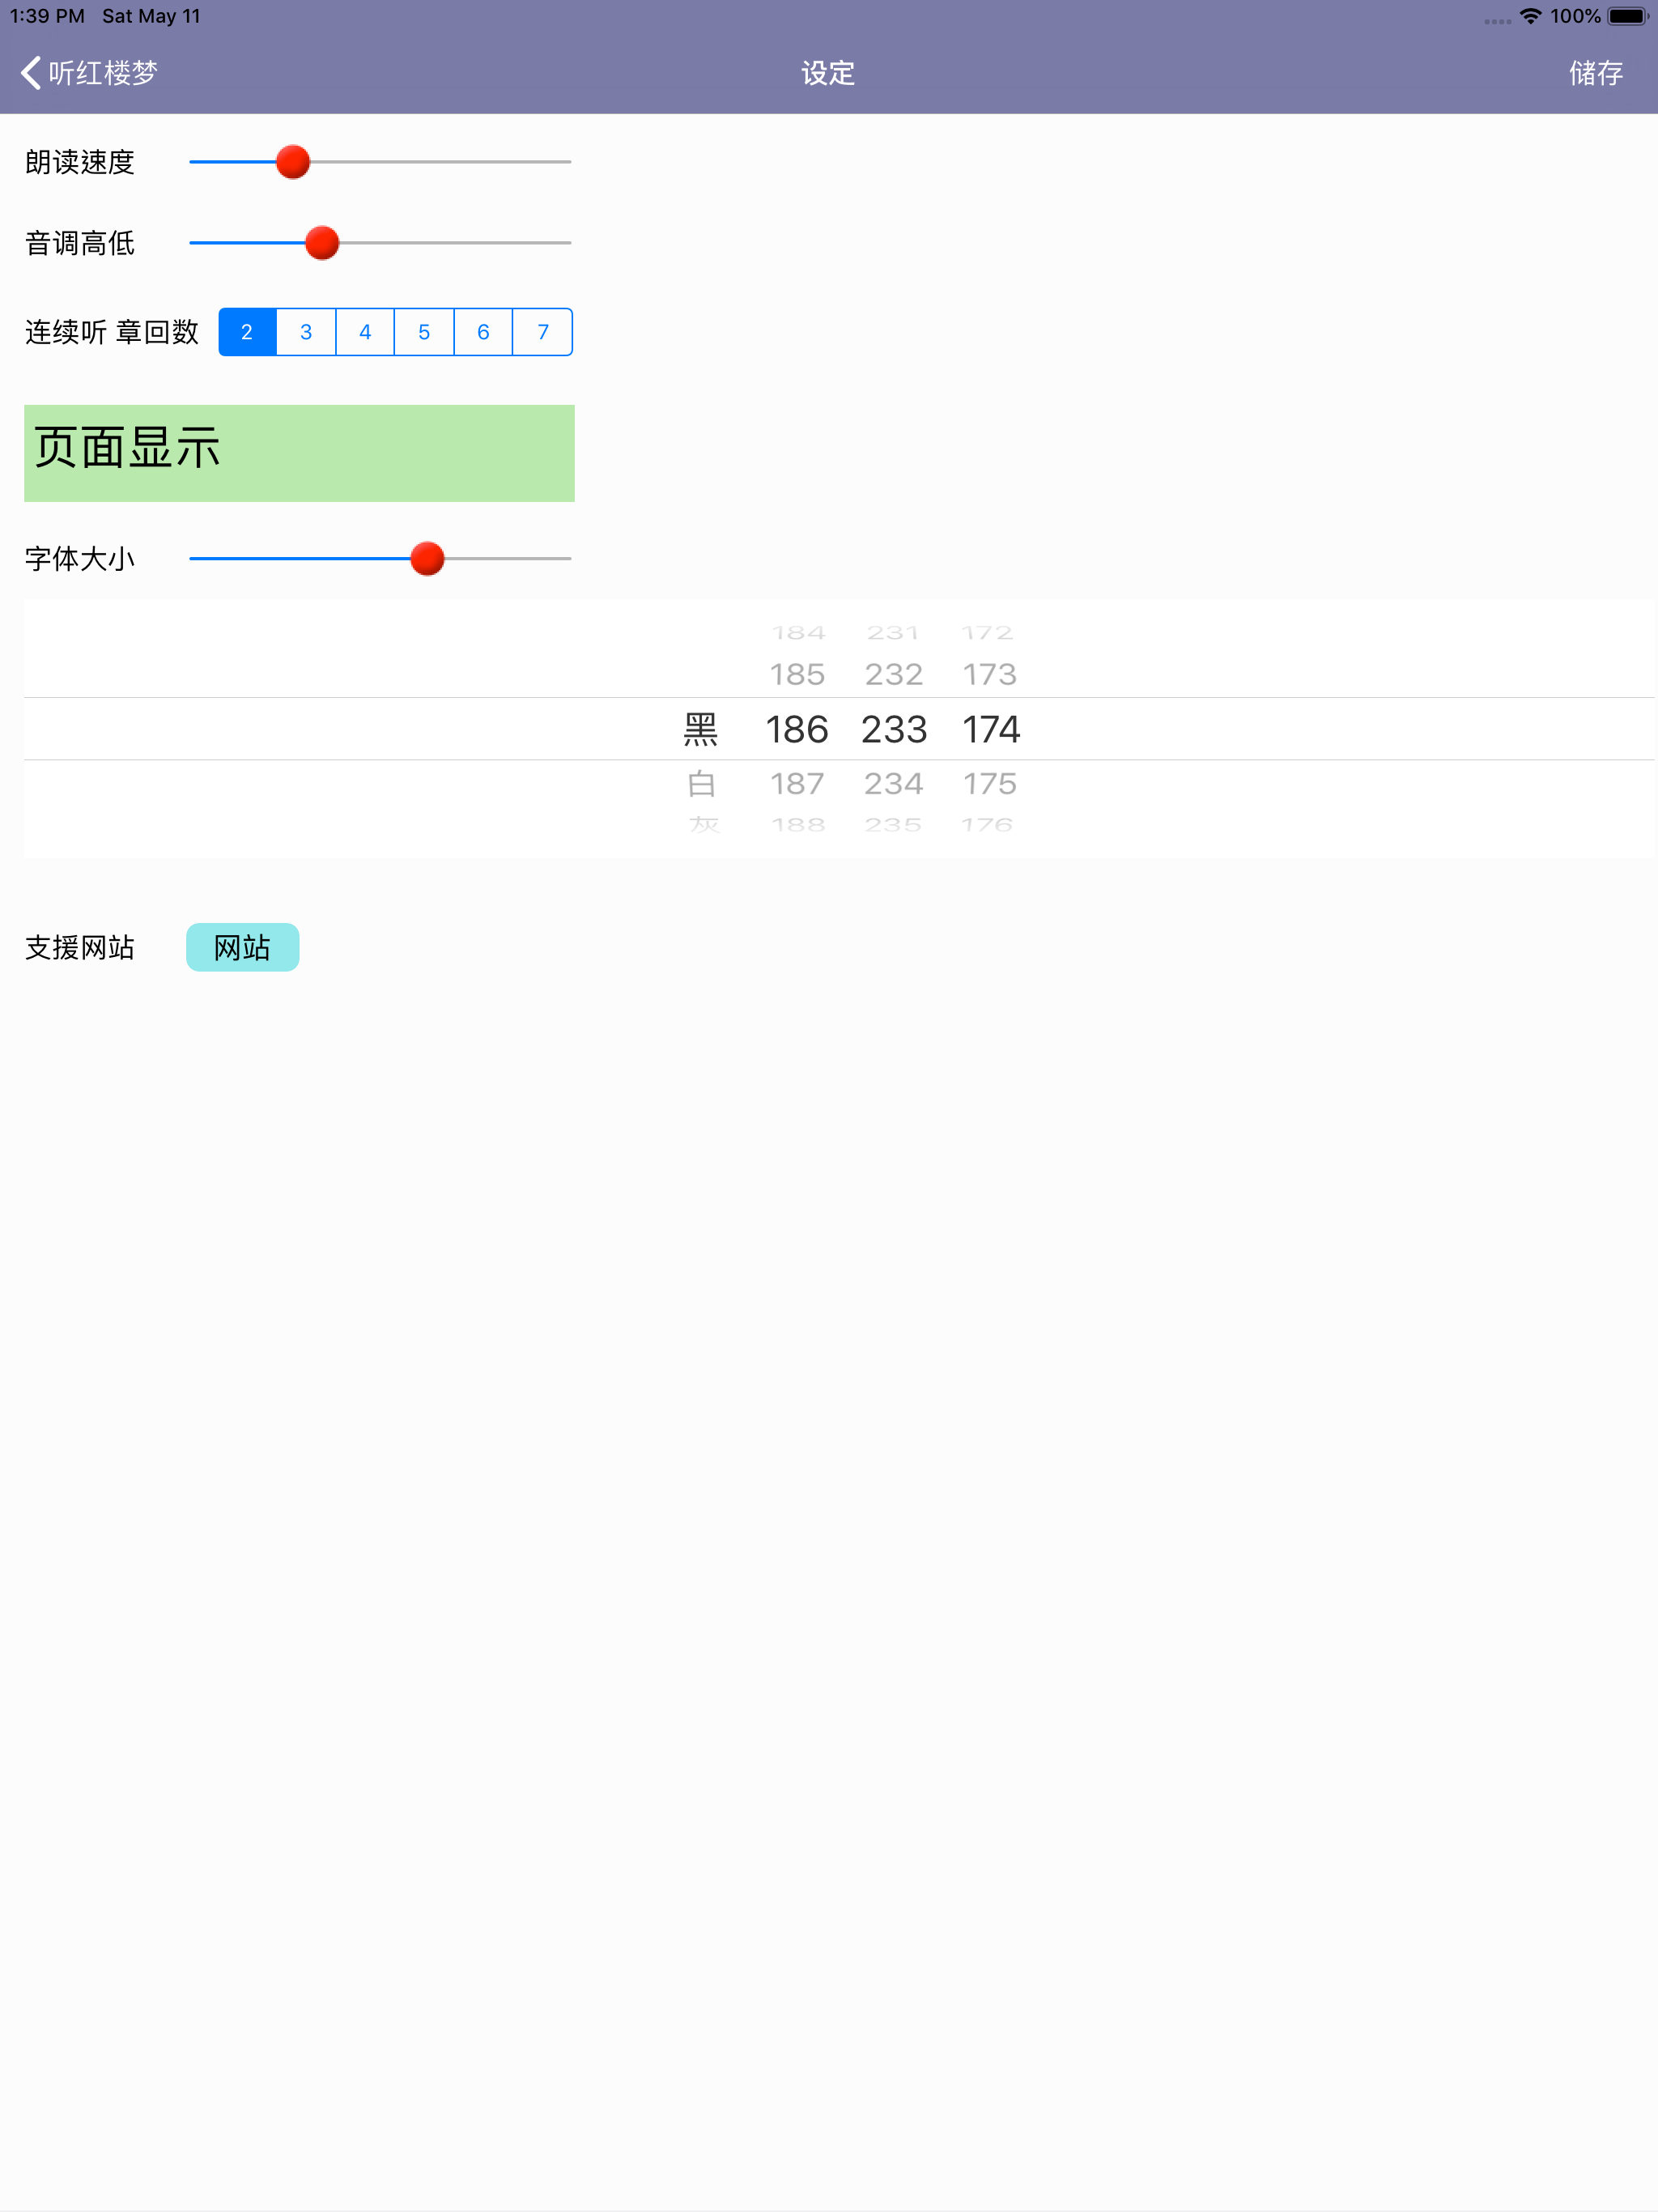1658x2212 pixels.
Task: Select 2 chapters for continuous listening
Action: tap(245, 331)
